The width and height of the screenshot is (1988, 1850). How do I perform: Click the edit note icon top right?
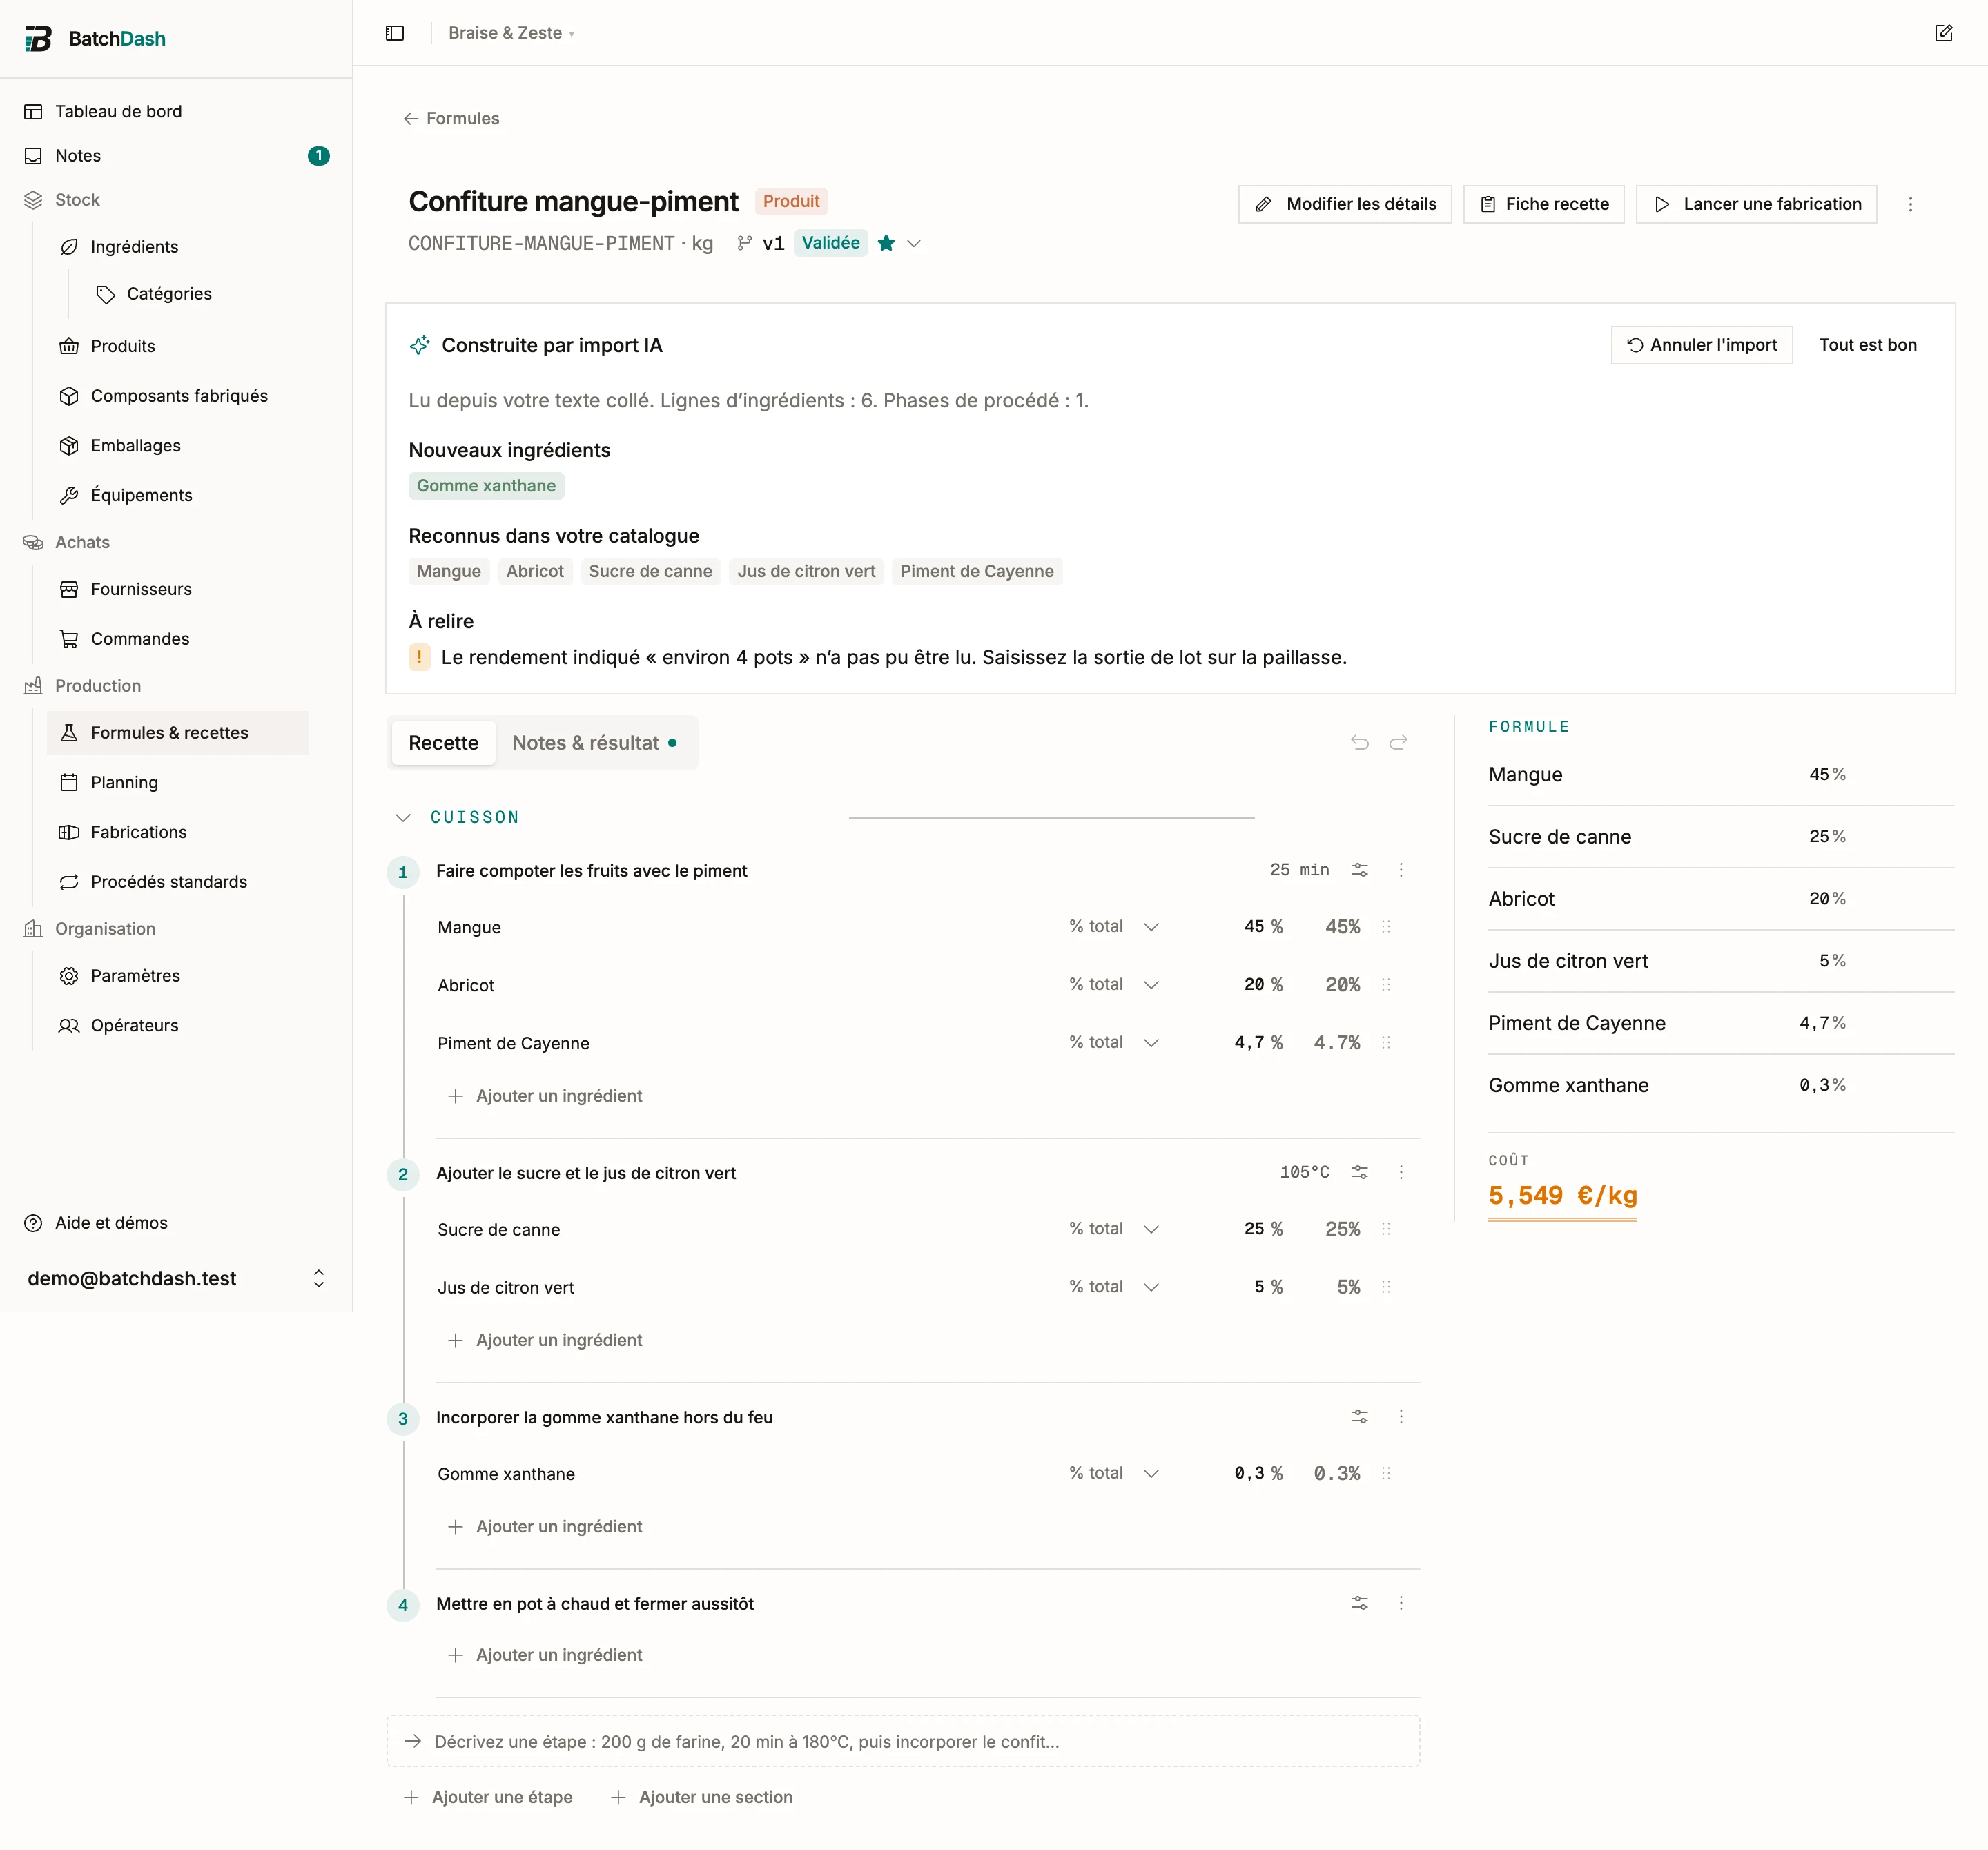(x=1943, y=33)
